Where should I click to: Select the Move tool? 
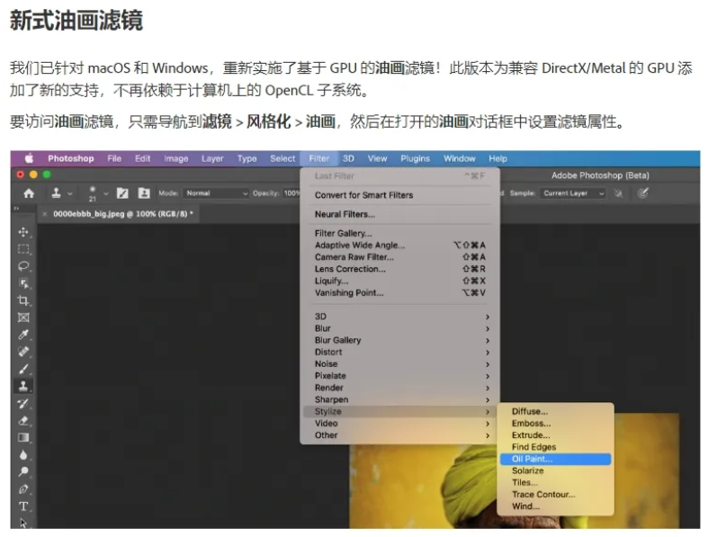[23, 232]
